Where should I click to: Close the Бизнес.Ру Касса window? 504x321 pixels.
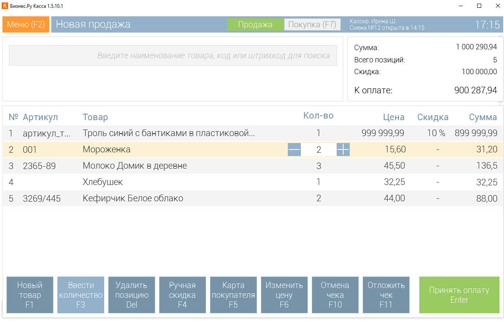tap(498, 6)
